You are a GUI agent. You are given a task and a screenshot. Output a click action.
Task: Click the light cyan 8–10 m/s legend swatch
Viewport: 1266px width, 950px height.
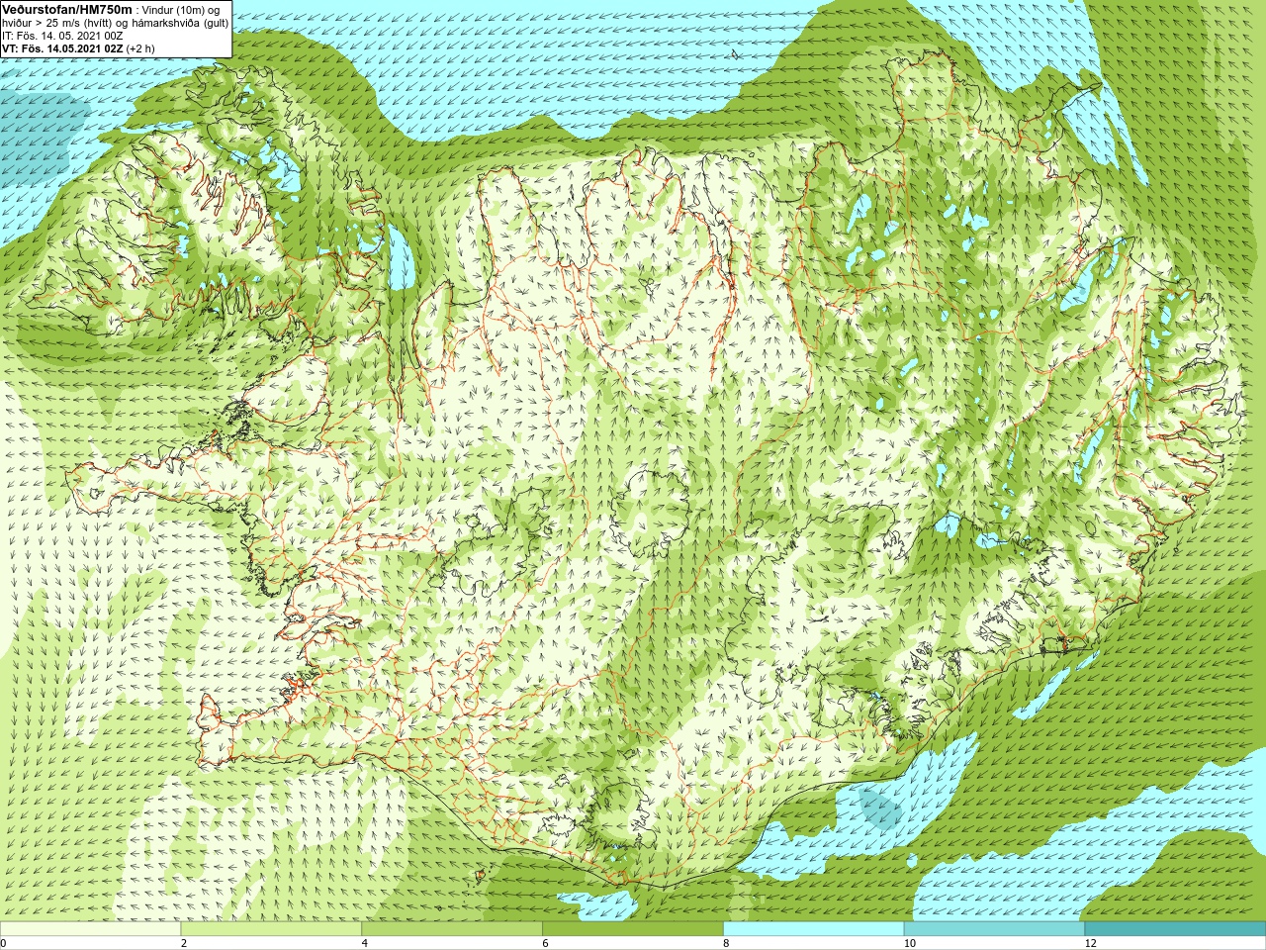(814, 929)
